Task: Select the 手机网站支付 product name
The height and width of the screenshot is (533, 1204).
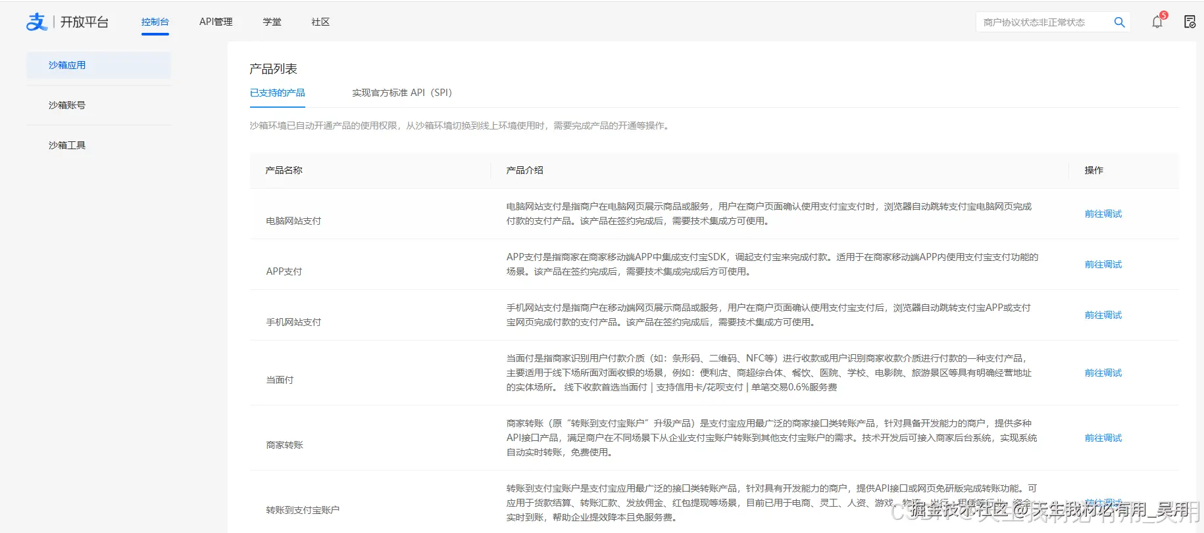Action: click(293, 322)
